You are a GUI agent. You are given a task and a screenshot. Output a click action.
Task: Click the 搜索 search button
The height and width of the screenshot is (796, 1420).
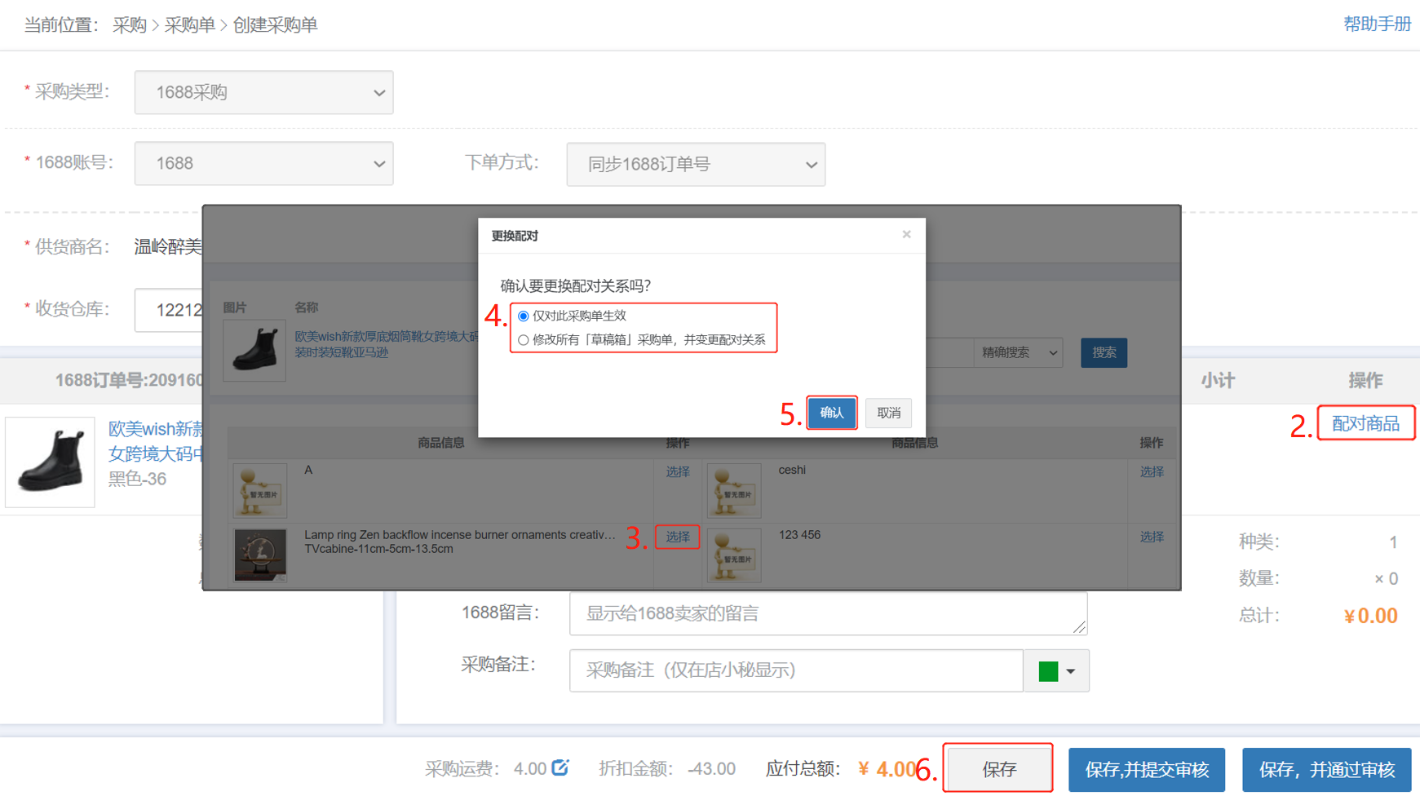coord(1104,352)
